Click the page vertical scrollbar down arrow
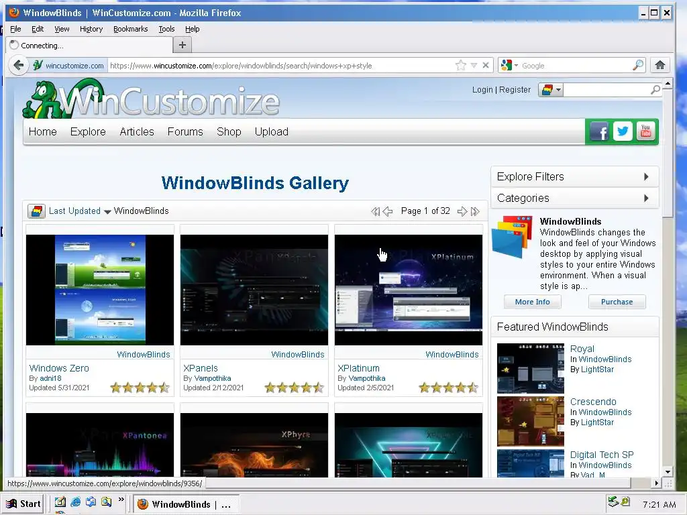 (x=668, y=471)
